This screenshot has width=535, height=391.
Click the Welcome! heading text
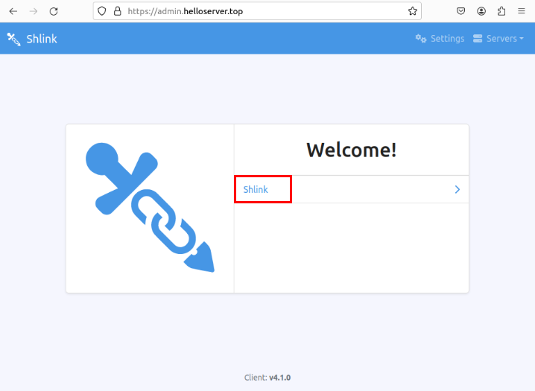pos(352,150)
